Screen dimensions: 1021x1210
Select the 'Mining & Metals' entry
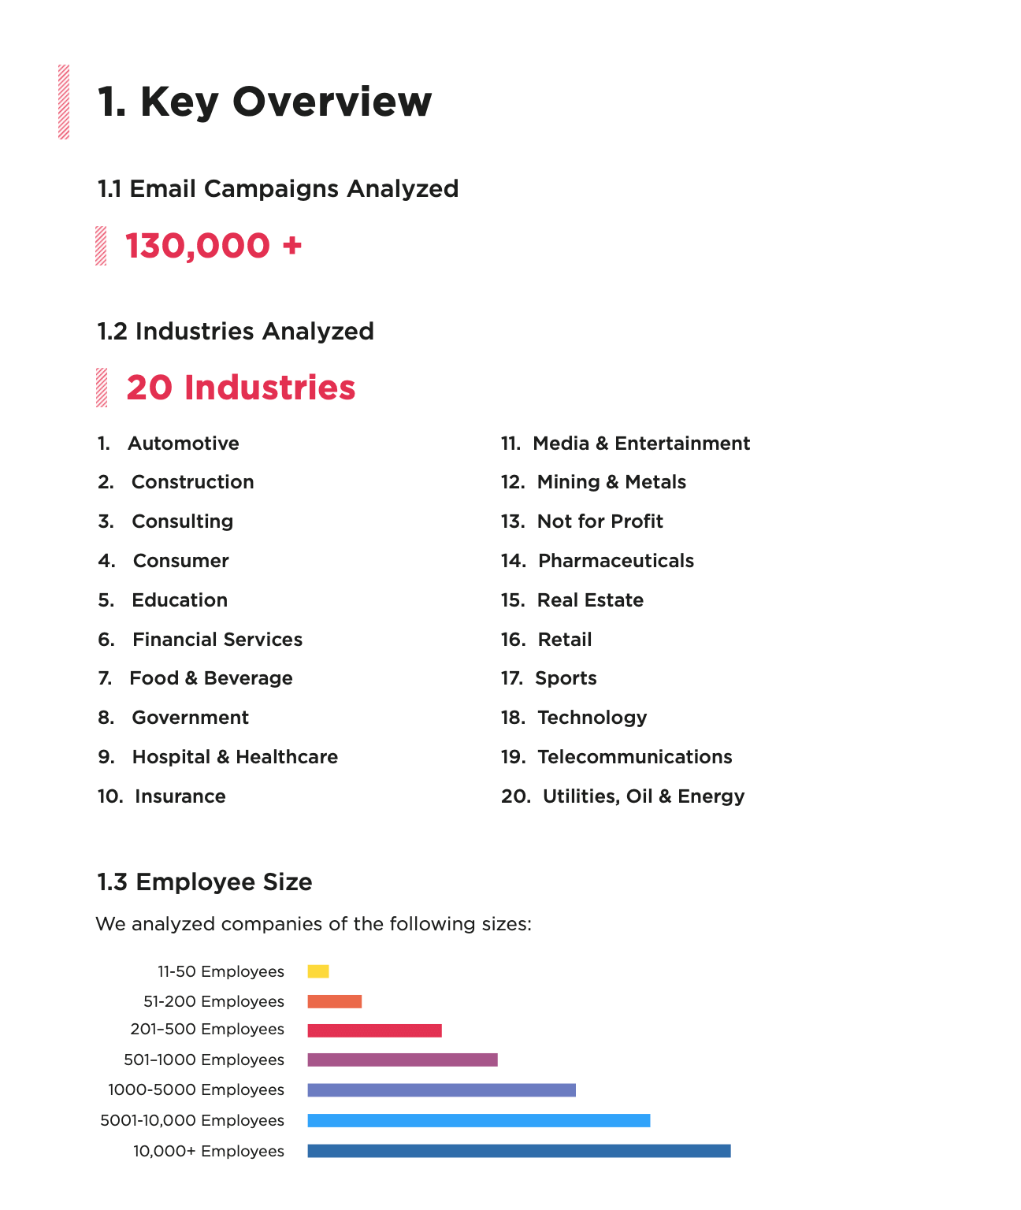[x=611, y=482]
